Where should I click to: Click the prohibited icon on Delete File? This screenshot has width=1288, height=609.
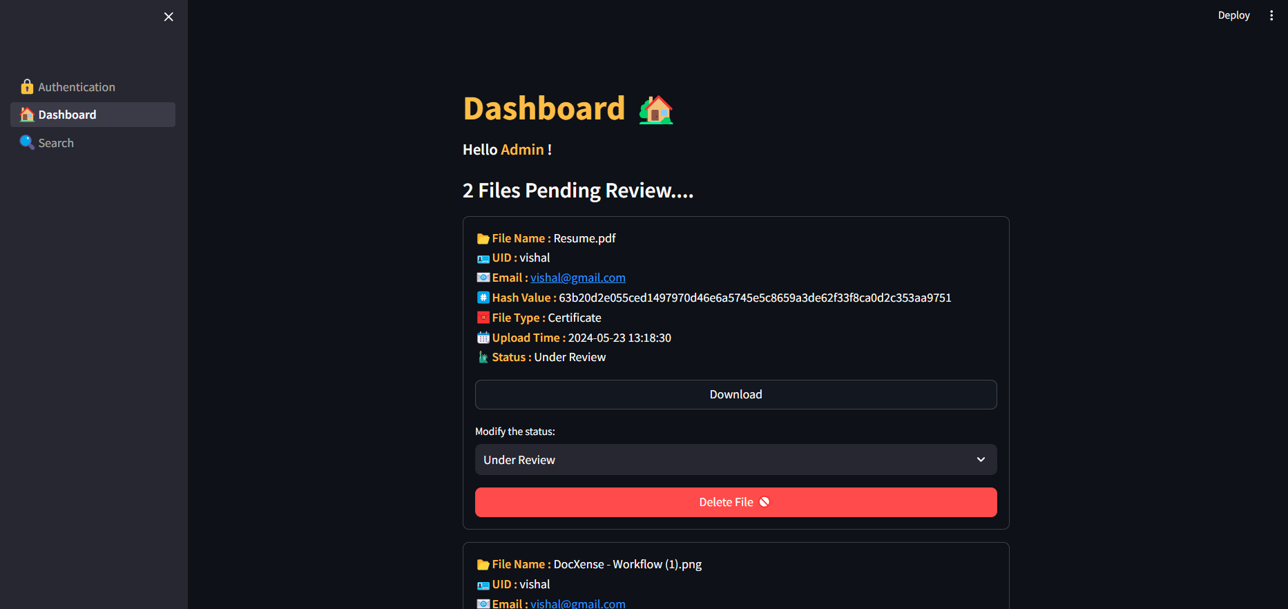click(765, 502)
